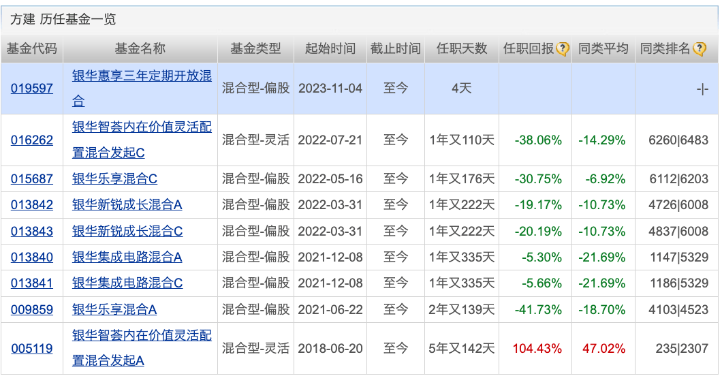Open 银华集成电路混合A fund link

tap(127, 257)
